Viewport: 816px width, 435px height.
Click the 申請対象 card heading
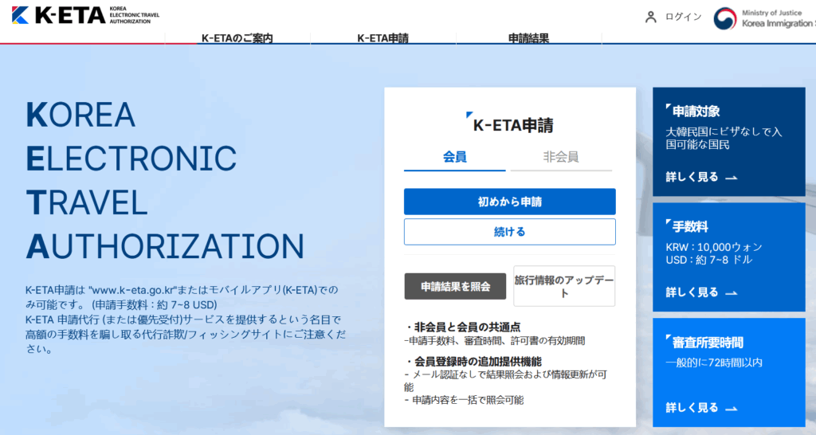(x=696, y=112)
